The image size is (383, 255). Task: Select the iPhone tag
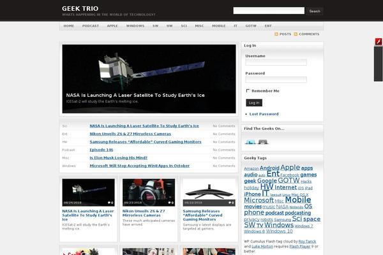pyautogui.click(x=252, y=194)
